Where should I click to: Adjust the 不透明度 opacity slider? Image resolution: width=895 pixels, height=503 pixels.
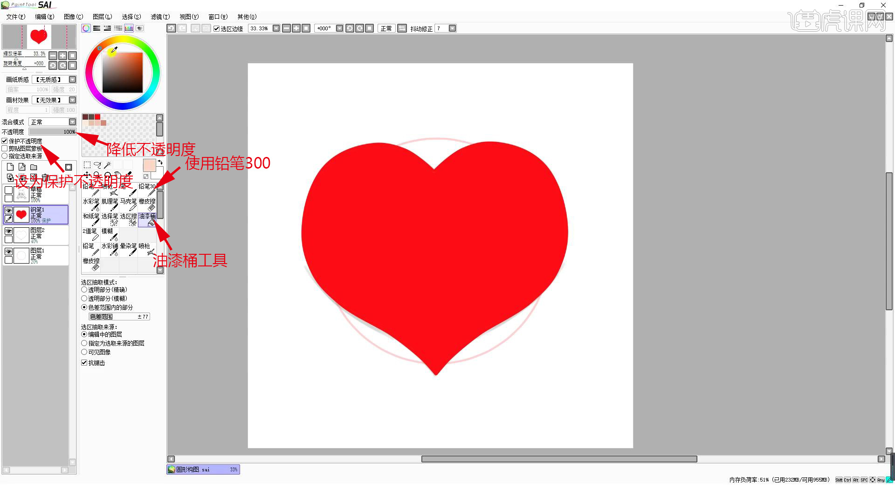[x=53, y=132]
